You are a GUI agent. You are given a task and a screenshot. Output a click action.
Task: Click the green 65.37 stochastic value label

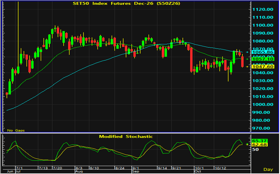(x=259, y=141)
